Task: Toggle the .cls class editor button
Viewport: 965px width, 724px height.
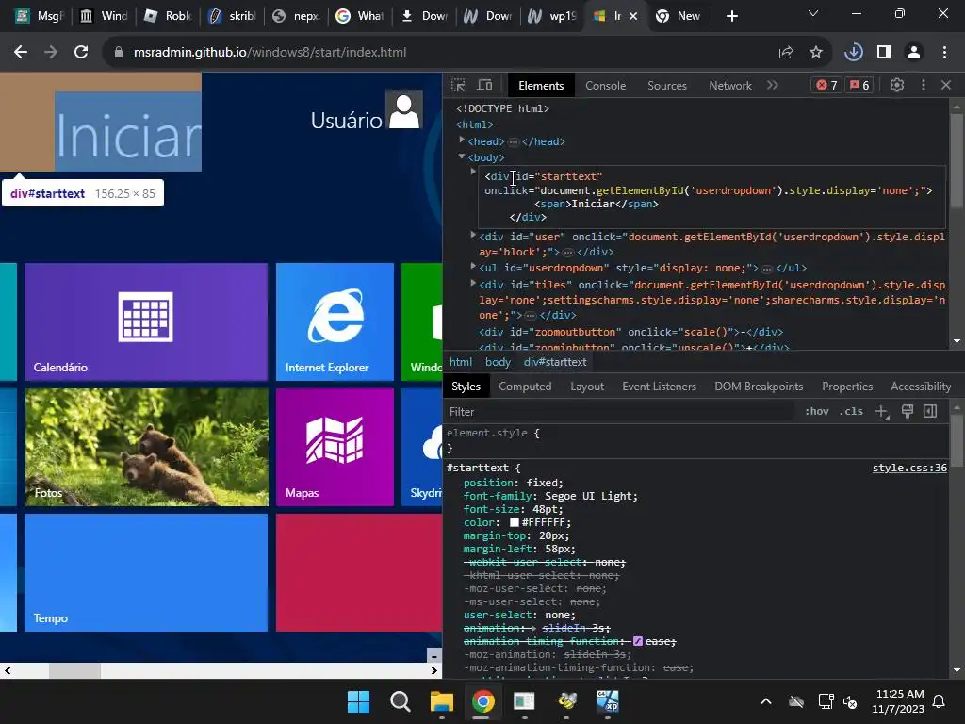Action: click(851, 411)
